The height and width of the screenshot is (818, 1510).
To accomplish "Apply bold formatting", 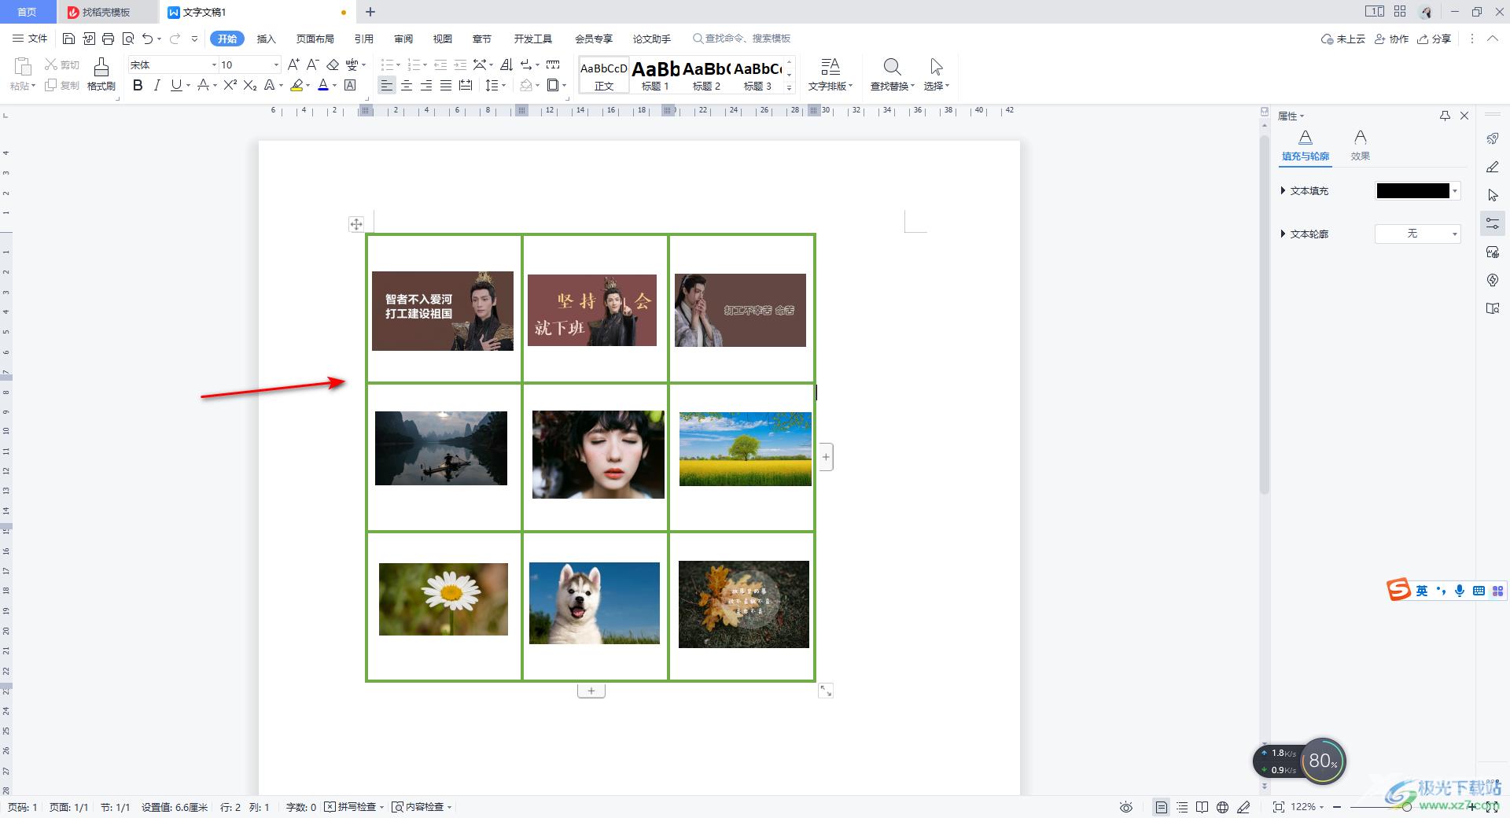I will point(138,85).
